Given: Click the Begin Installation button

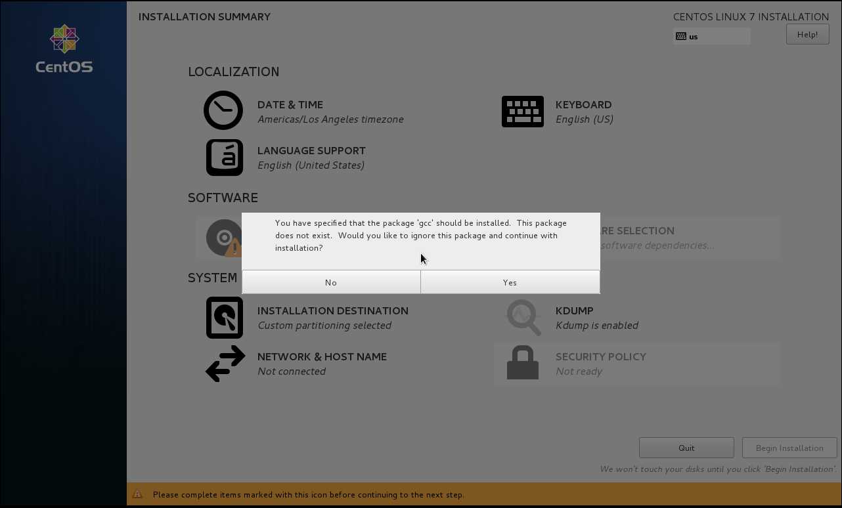Looking at the screenshot, I should 789,448.
